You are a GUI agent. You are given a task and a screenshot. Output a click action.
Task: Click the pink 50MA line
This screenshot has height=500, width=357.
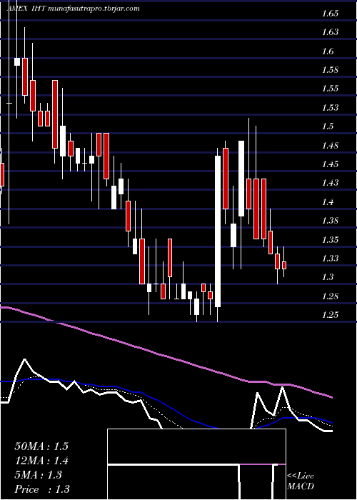166,355
